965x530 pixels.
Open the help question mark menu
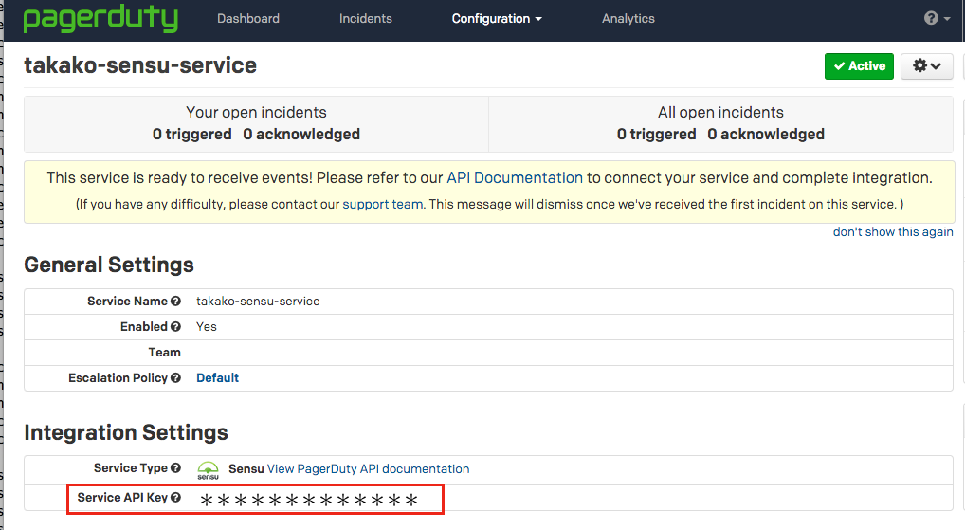(937, 18)
